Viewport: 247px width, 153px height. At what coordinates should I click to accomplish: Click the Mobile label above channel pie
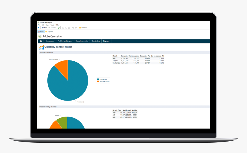tap(57, 115)
